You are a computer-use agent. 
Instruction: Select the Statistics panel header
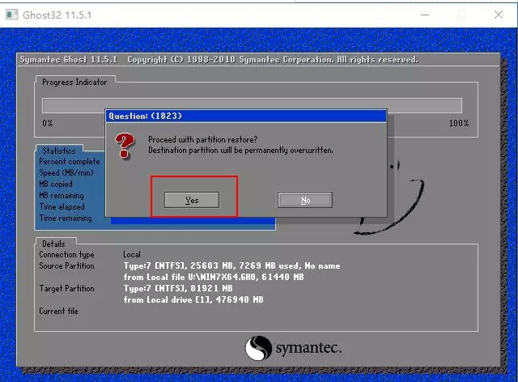tap(59, 151)
